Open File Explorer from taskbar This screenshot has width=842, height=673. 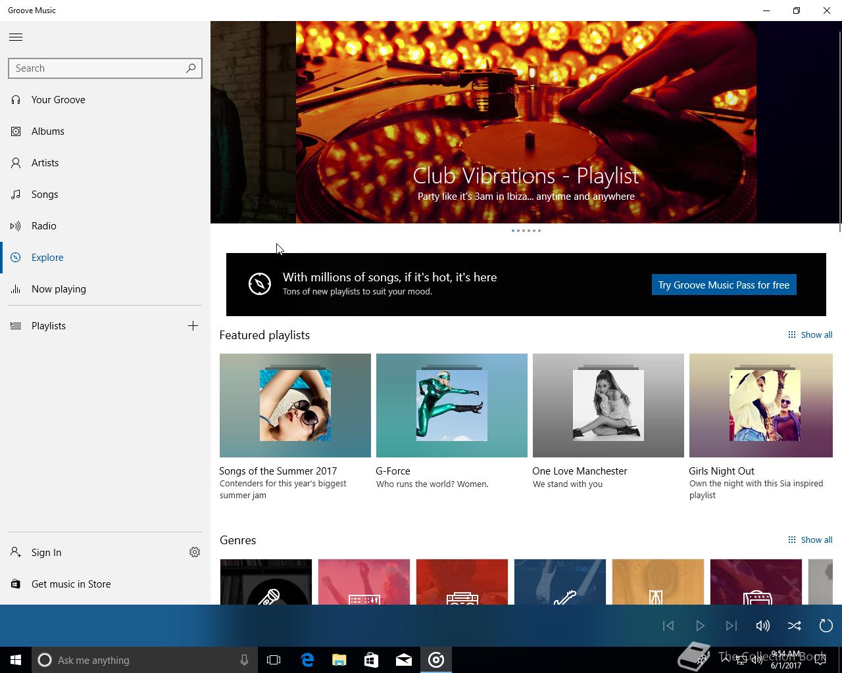[339, 660]
